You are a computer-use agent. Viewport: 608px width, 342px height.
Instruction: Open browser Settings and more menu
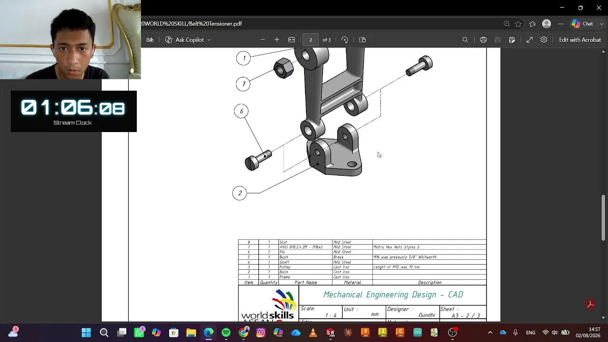561,24
